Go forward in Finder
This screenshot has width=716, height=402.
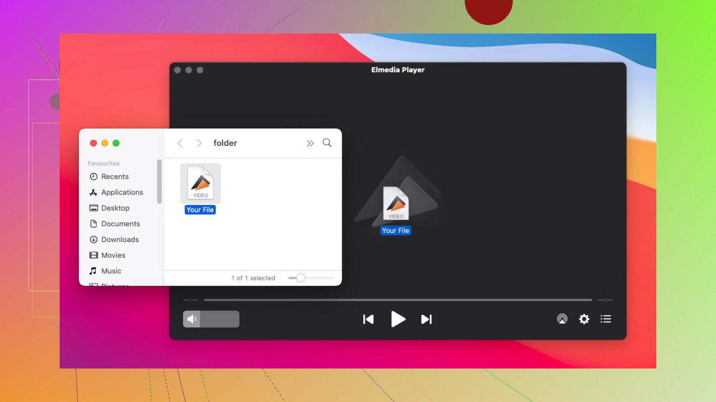coord(199,143)
